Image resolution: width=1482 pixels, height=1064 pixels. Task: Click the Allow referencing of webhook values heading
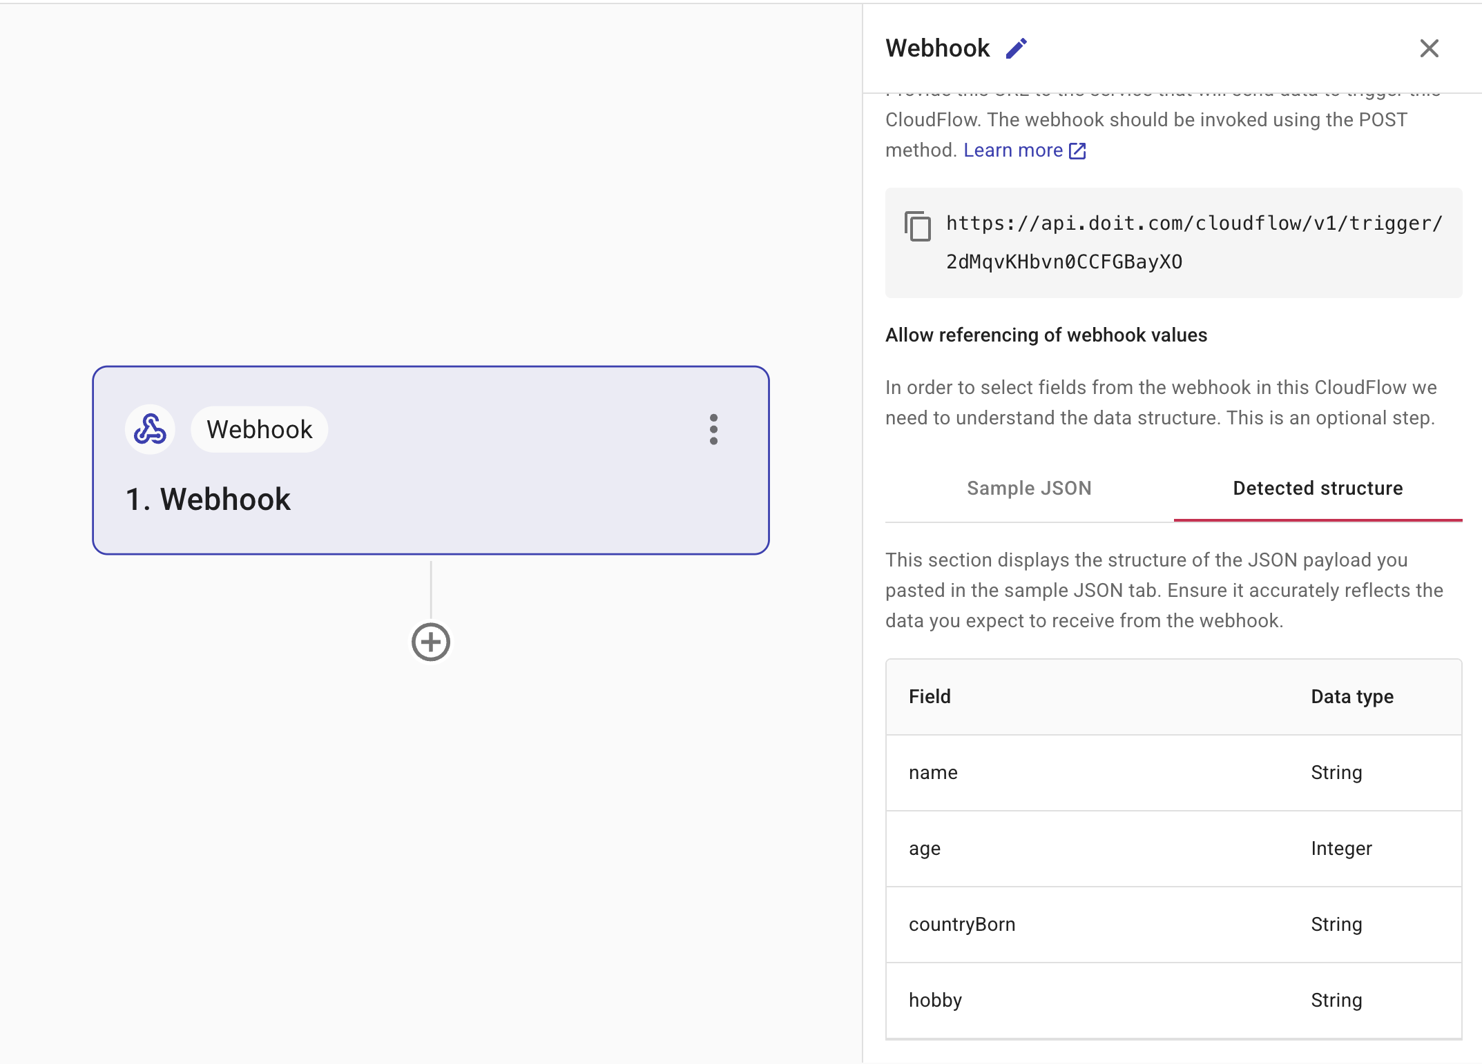click(1046, 335)
